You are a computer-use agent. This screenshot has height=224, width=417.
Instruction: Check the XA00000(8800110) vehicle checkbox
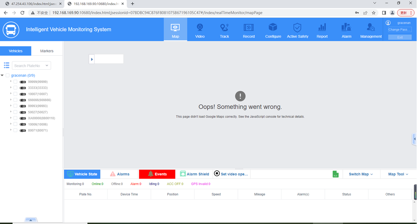(x=15, y=118)
